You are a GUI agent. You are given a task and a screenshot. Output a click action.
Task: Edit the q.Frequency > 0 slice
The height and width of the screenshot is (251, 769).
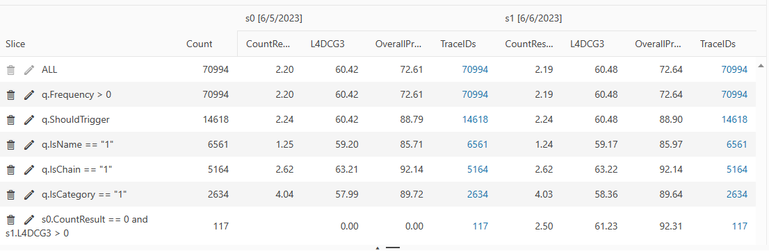29,94
